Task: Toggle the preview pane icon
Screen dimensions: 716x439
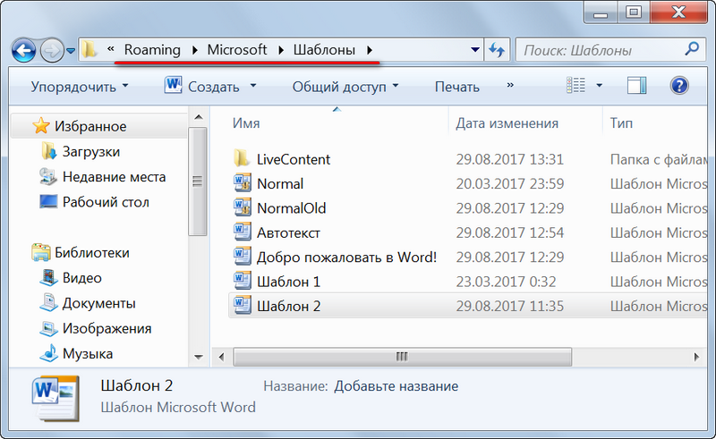Action: click(637, 86)
